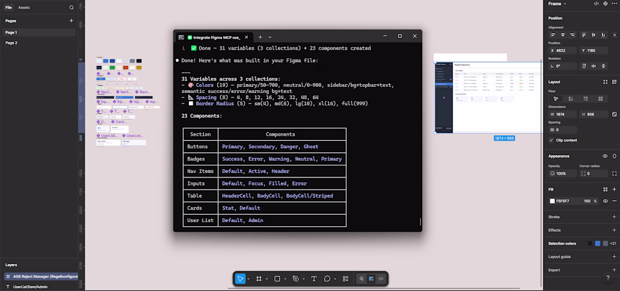This screenshot has width=620, height=291.
Task: Open blend mode droplet in Appearance
Action: pyautogui.click(x=614, y=156)
